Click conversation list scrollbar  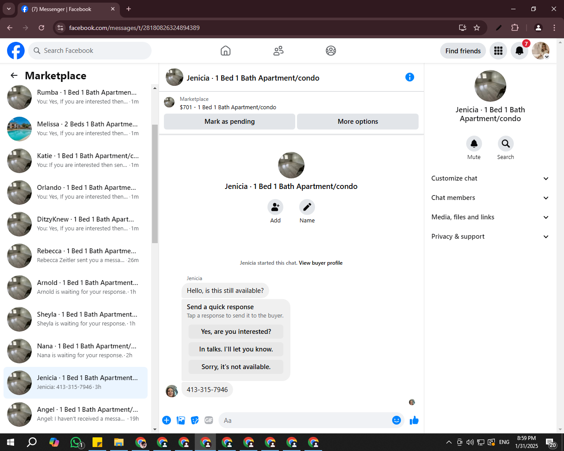pos(155,184)
